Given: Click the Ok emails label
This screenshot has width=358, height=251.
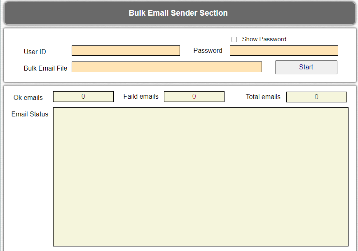Looking at the screenshot, I should [28, 97].
